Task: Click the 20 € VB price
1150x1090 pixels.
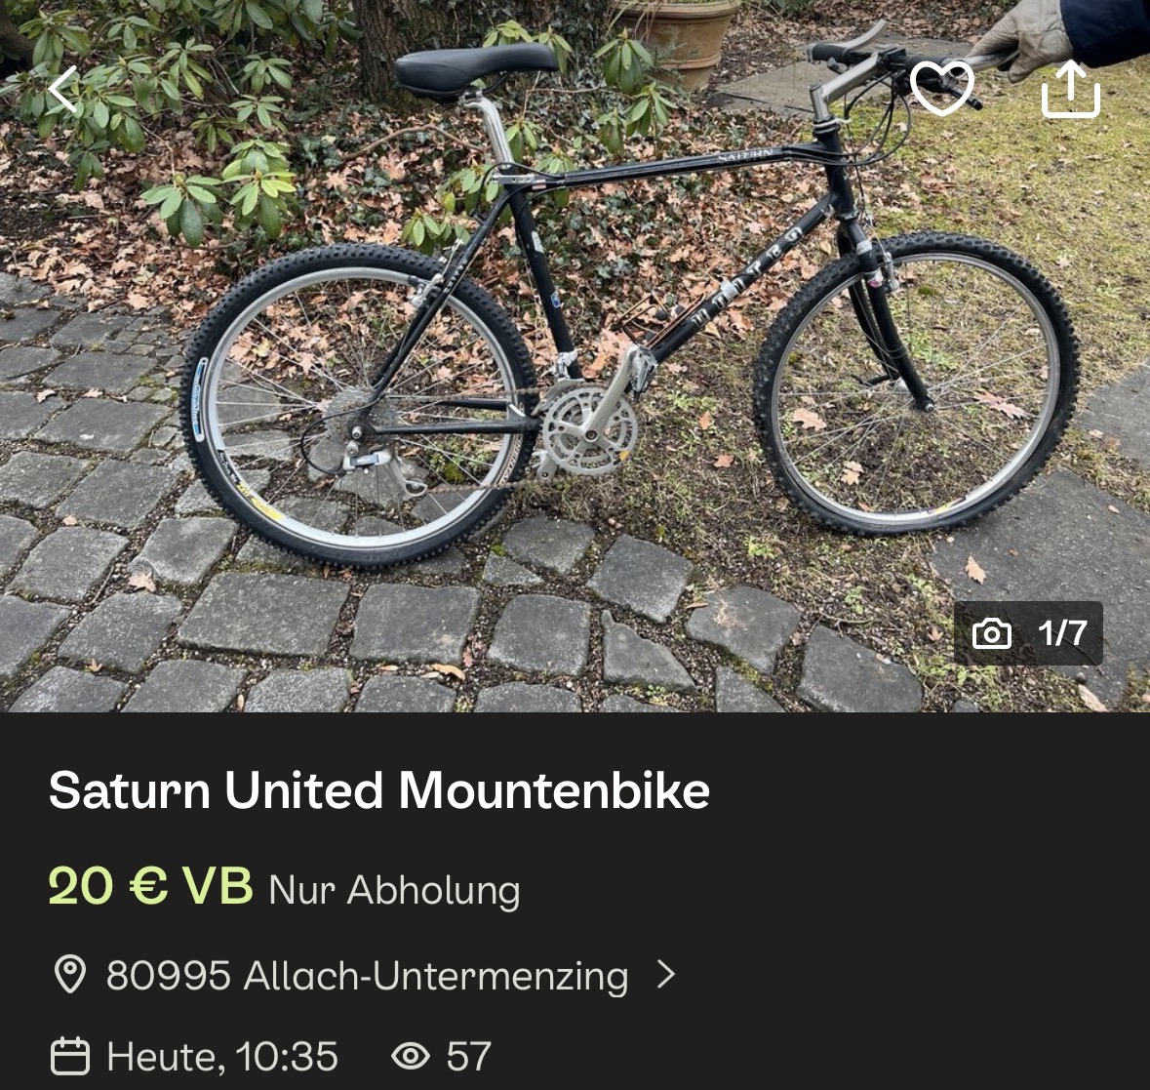Action: point(150,886)
